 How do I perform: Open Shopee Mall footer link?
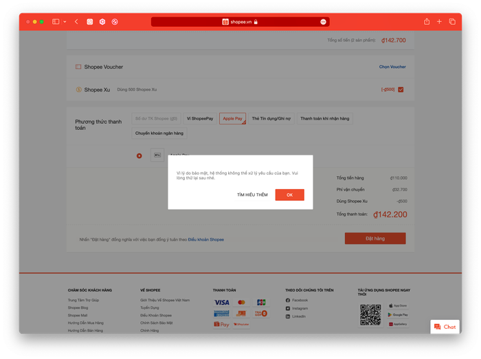[78, 316]
